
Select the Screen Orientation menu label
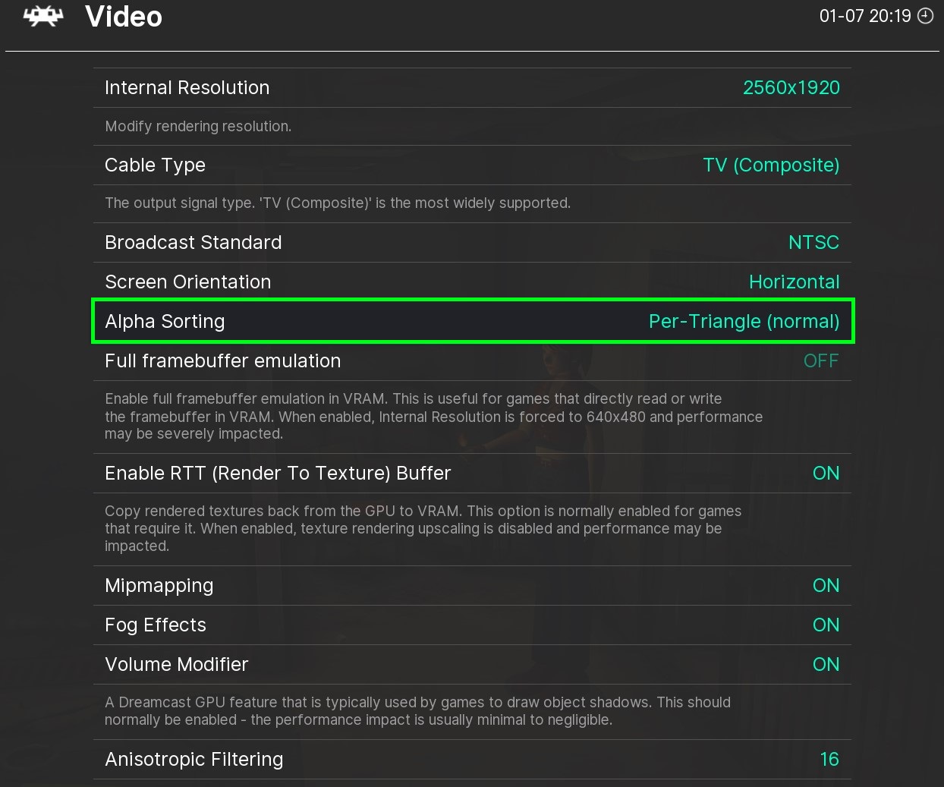point(187,282)
